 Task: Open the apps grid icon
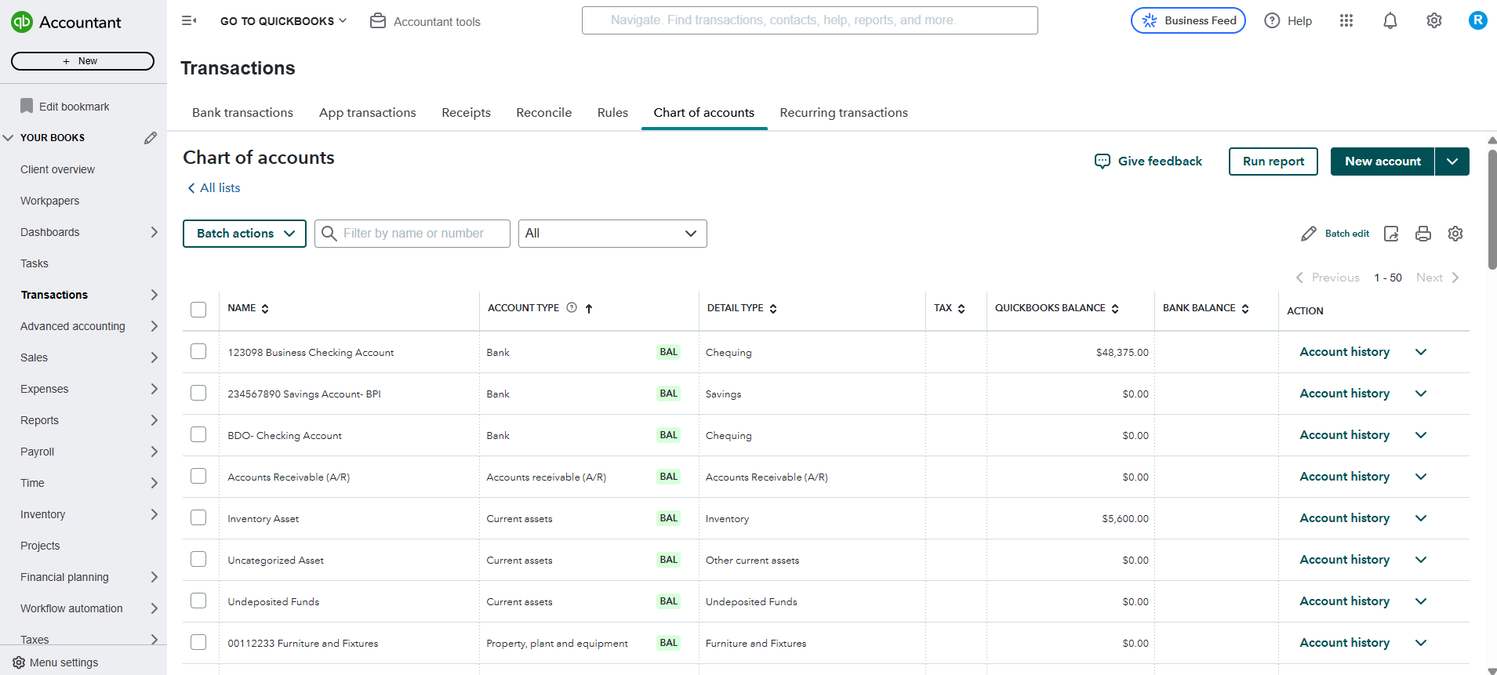[x=1346, y=21]
